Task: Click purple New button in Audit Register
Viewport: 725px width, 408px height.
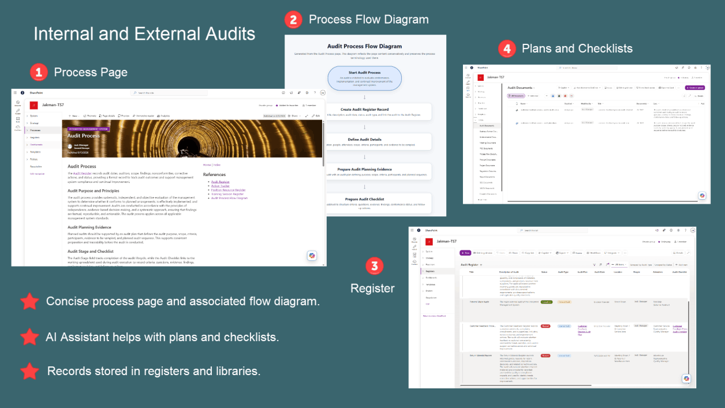Action: [465, 253]
